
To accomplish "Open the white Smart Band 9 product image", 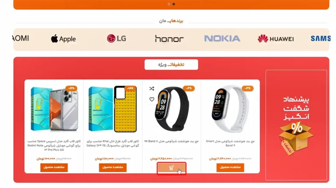I will click(x=230, y=109).
